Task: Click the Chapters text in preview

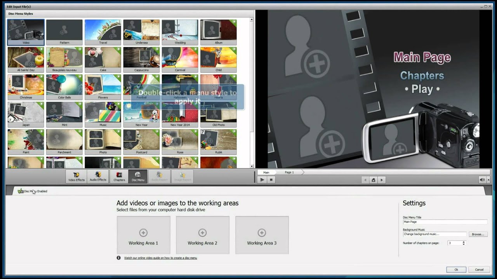Action: point(422,75)
